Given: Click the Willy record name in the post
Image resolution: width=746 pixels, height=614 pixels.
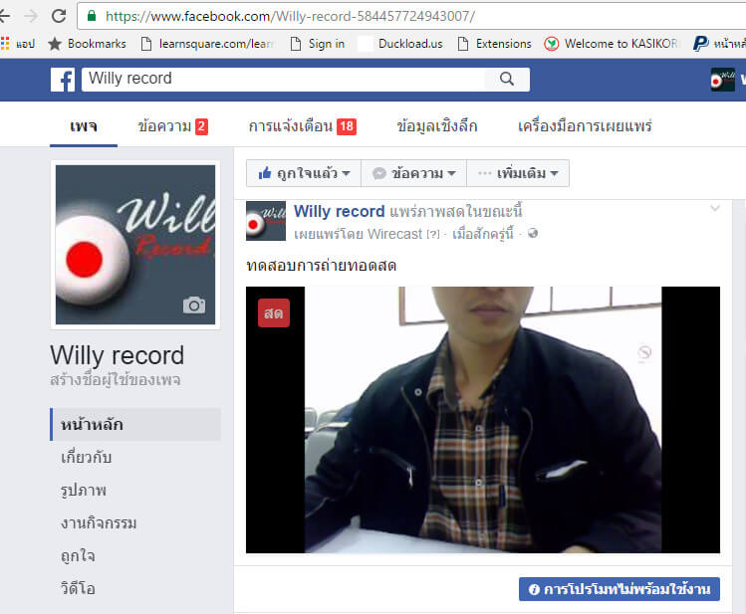Looking at the screenshot, I should coord(339,212).
